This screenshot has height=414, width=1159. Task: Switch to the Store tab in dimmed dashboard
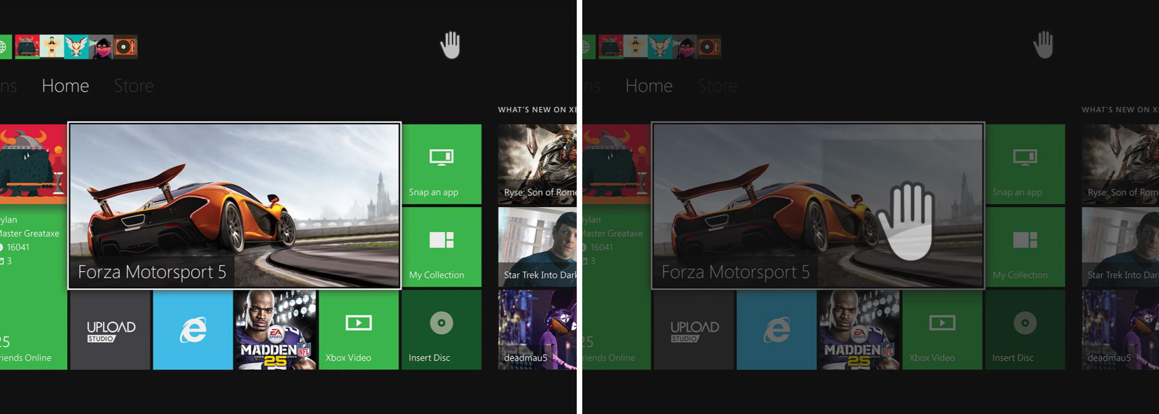coord(717,86)
